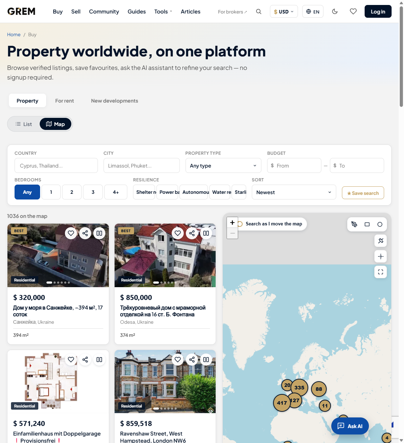Toggle the Power backup resilience filter
This screenshot has width=404, height=443.
pos(167,192)
